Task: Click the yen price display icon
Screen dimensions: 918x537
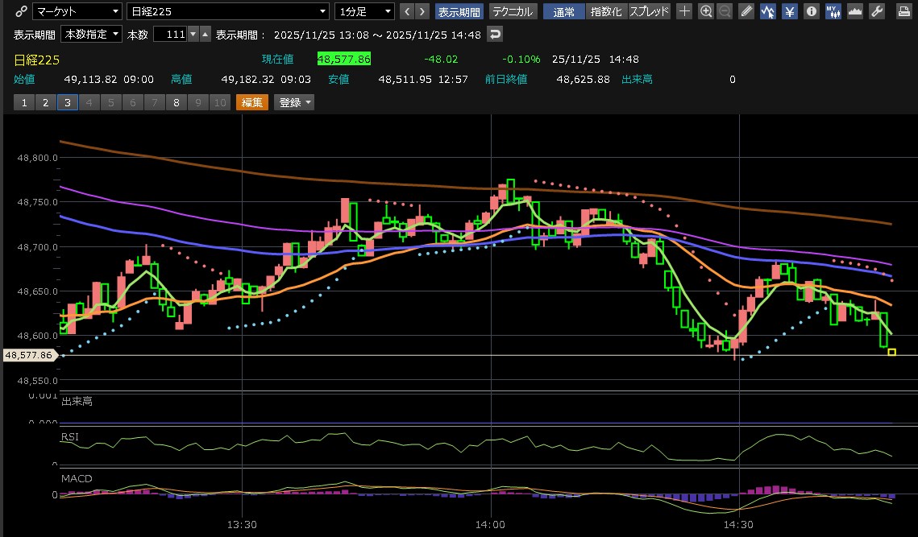Action: pyautogui.click(x=790, y=11)
